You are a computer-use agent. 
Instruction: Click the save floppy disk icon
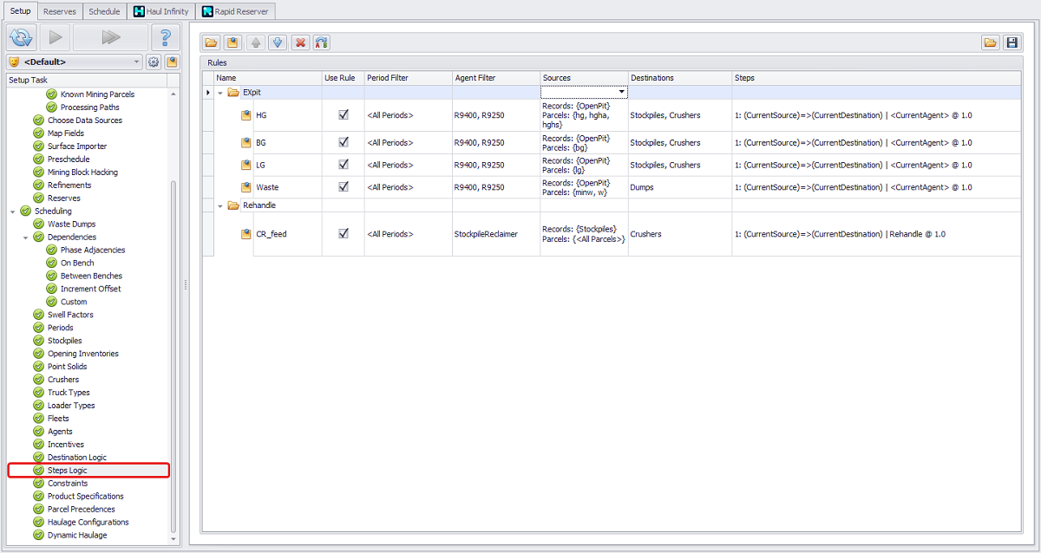click(1012, 42)
